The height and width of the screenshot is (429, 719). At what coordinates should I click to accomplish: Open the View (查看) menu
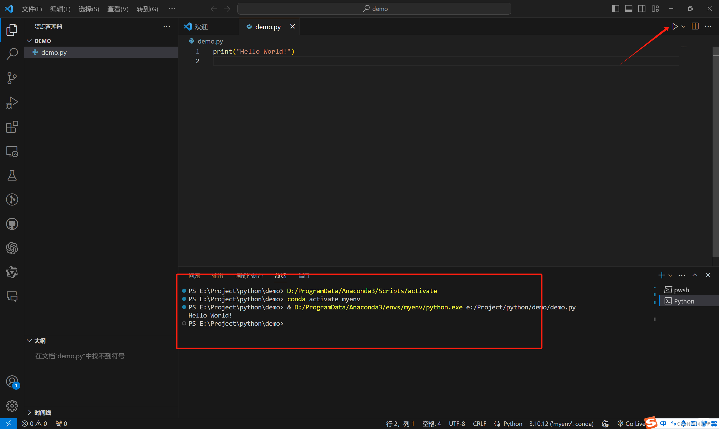tap(118, 9)
